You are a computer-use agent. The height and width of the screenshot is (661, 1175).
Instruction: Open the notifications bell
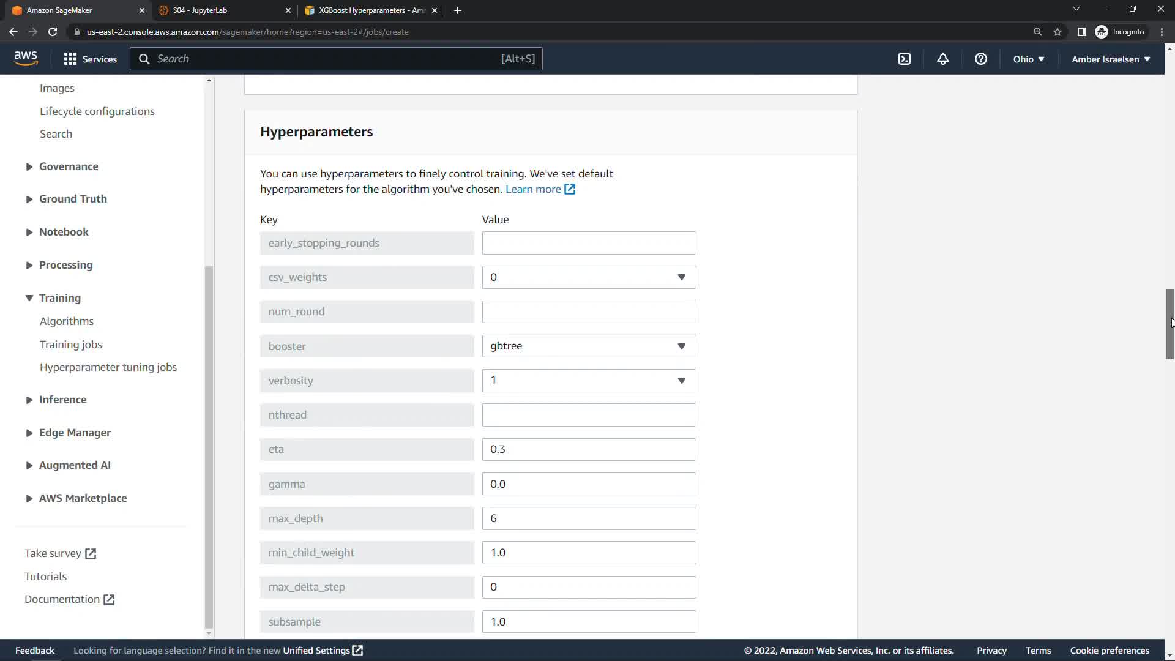942,59
